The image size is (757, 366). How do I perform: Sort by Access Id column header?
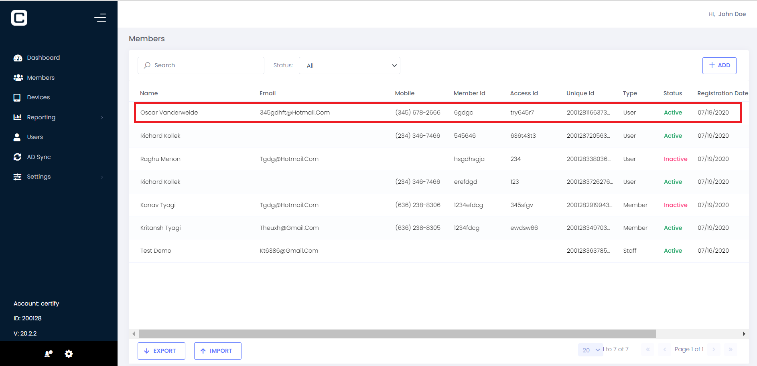click(x=524, y=93)
